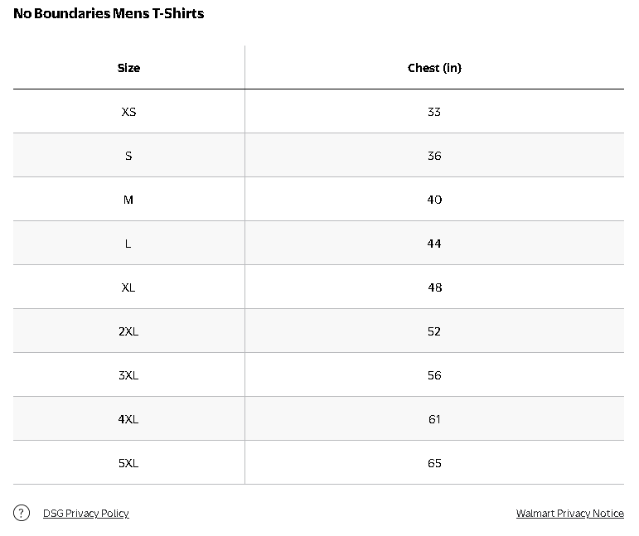Open the Walmart Privacy Notice link
The image size is (639, 536).
tap(569, 514)
